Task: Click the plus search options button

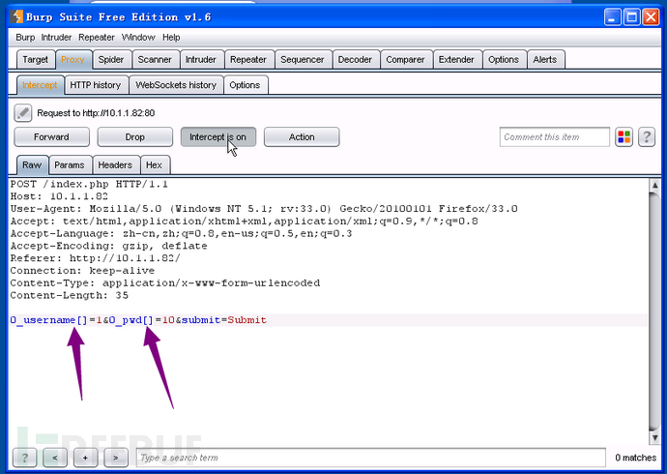Action: click(85, 458)
